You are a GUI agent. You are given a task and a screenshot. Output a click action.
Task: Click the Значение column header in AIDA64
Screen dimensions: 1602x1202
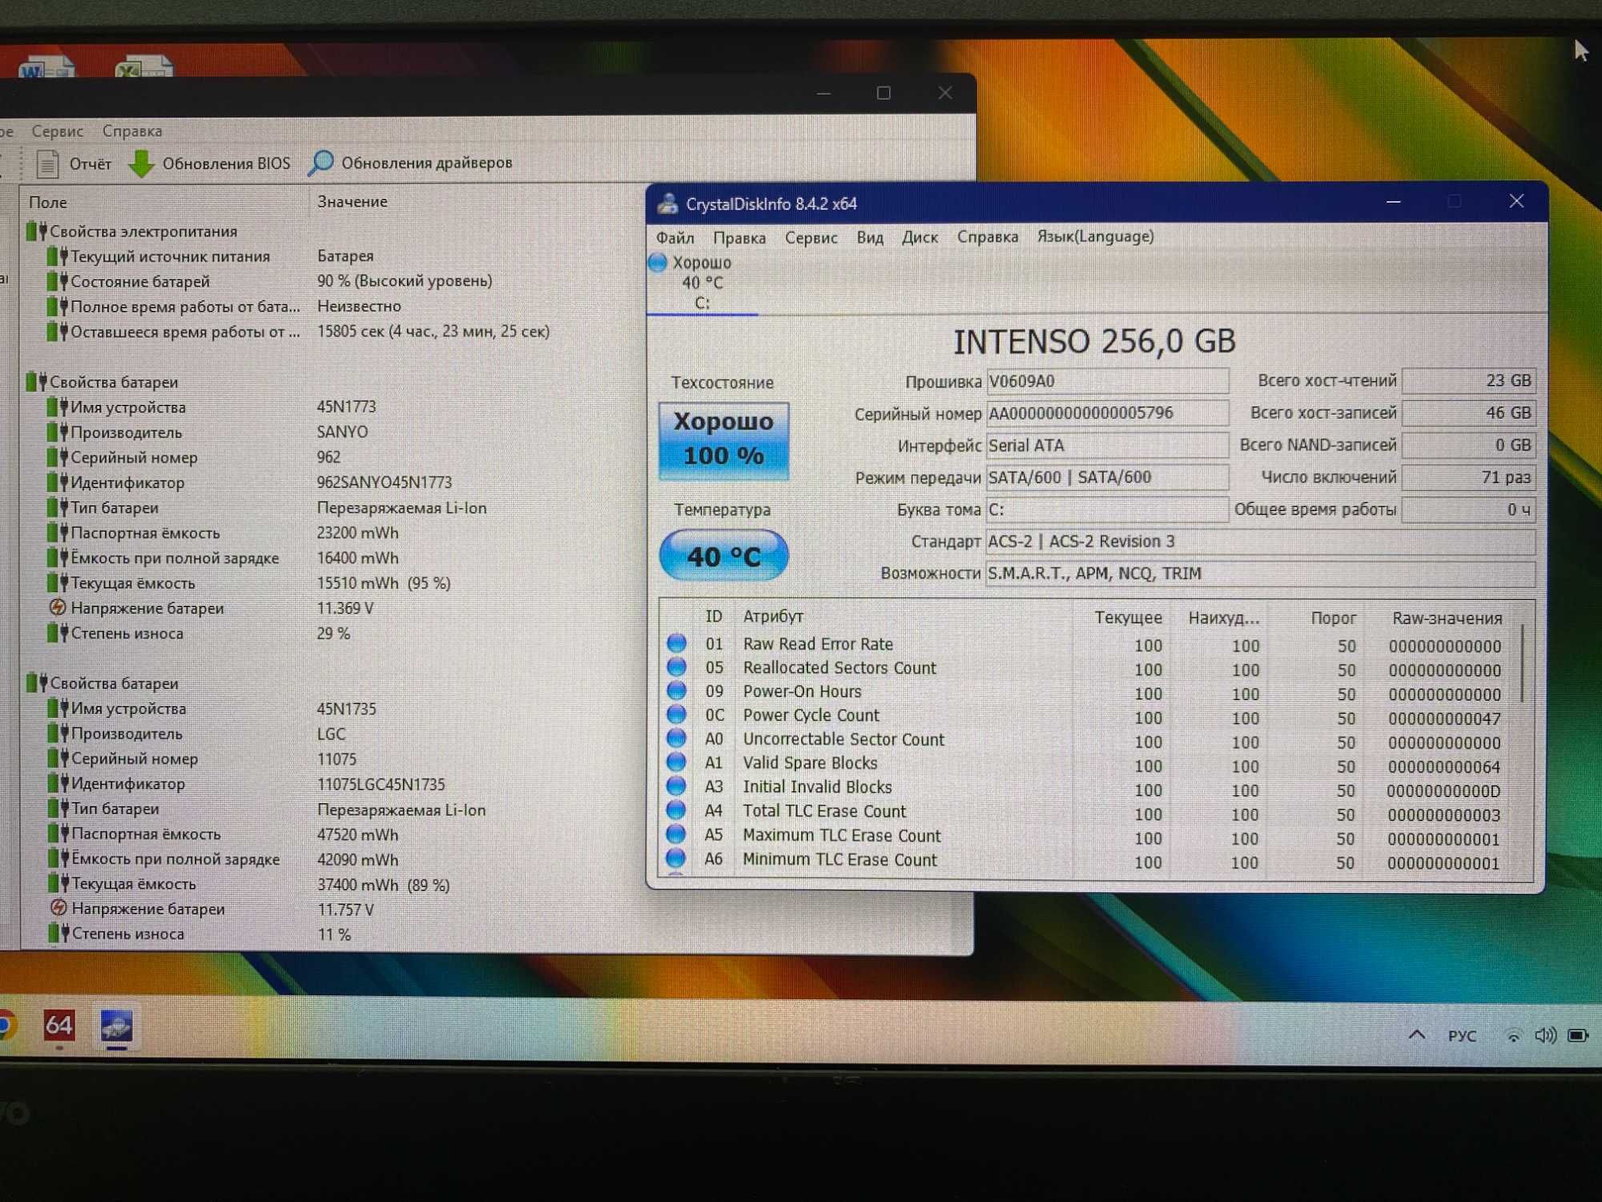pos(352,202)
